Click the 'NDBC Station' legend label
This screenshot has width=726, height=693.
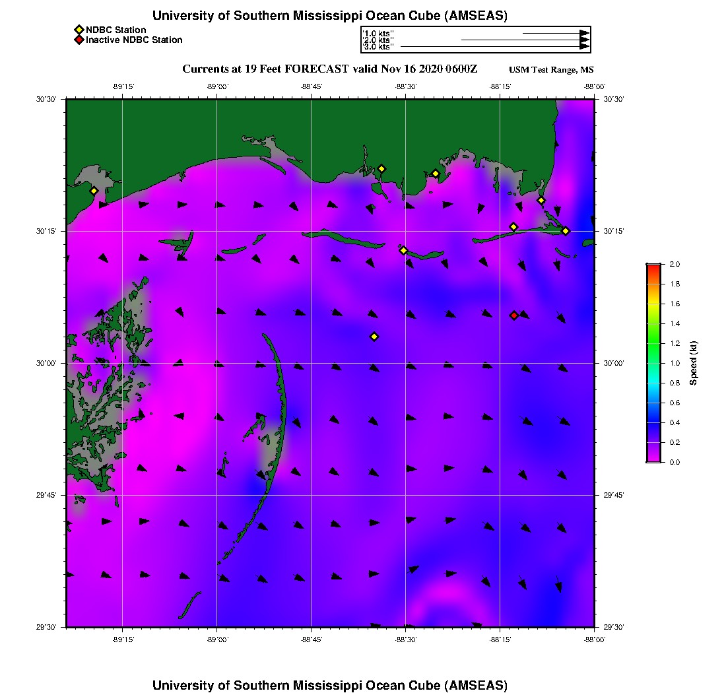point(116,30)
